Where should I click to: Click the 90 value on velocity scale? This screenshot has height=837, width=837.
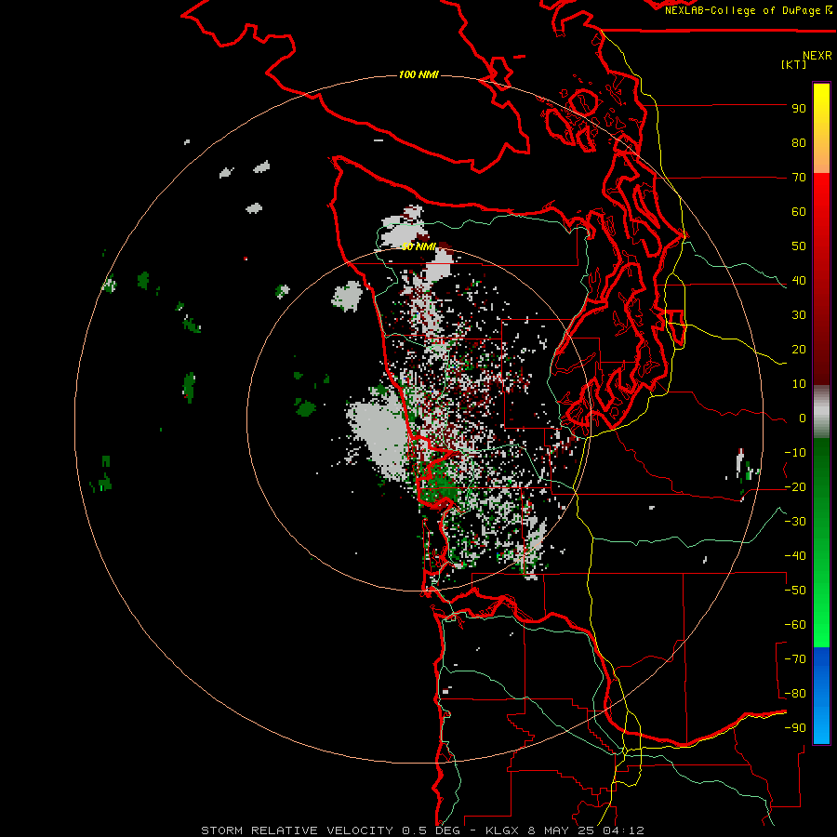[x=799, y=109]
